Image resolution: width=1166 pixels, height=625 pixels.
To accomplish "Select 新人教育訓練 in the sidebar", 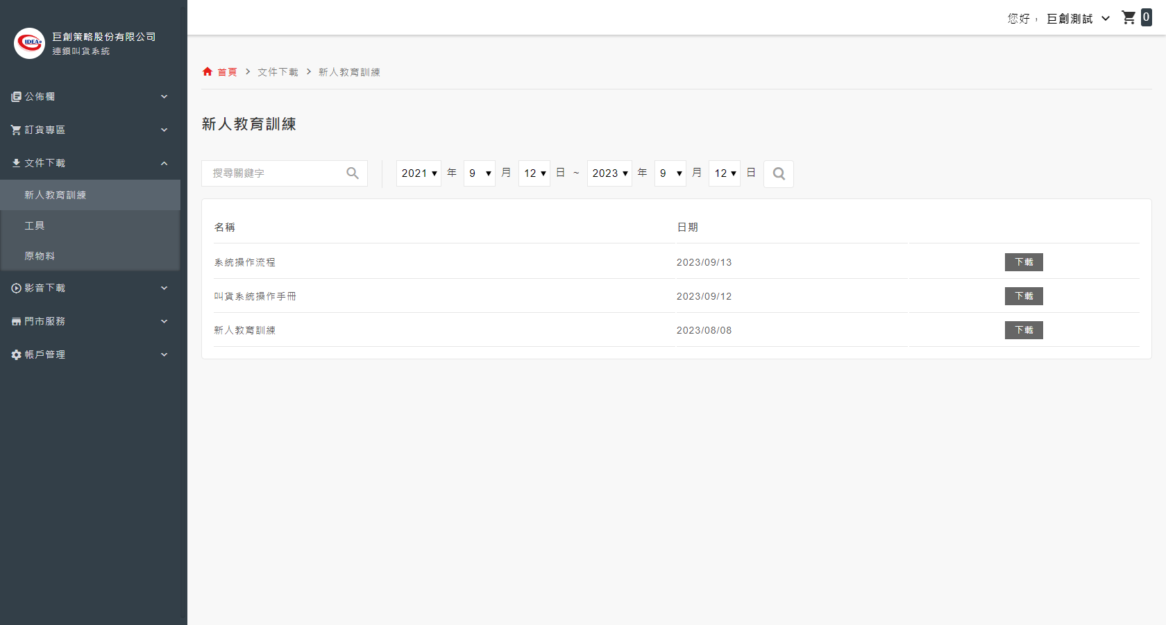I will tap(90, 195).
